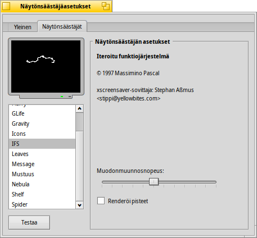Select Message screensaver
Screen dimensions: 257x238
[42, 164]
